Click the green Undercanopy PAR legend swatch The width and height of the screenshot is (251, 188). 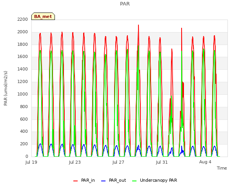(135, 181)
